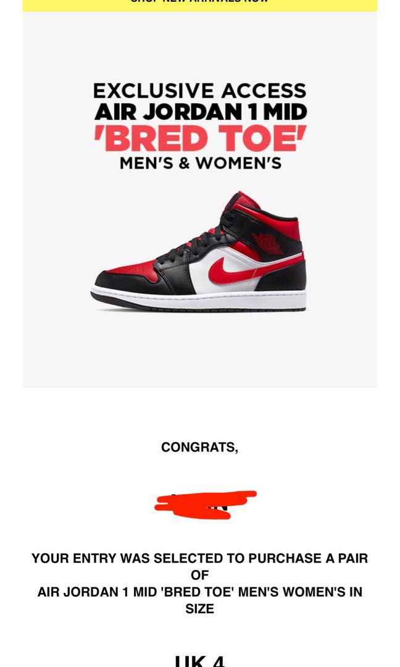400x667 pixels.
Task: Click the AIR JORDAN 1 MID headline
Action: 200,112
